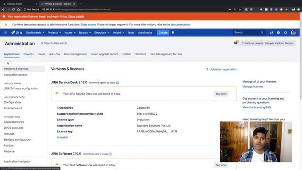Click the Uninstall link for Service Desk
Screen dimensions: 302x170
coord(62,137)
